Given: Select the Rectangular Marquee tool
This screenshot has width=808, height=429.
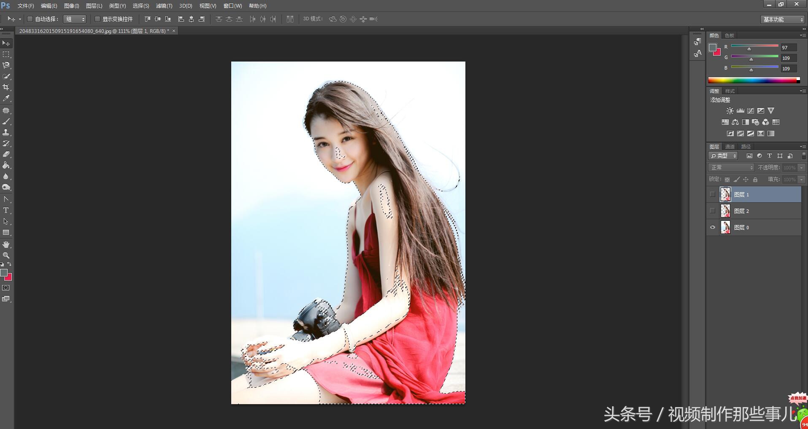Looking at the screenshot, I should click(x=6, y=54).
